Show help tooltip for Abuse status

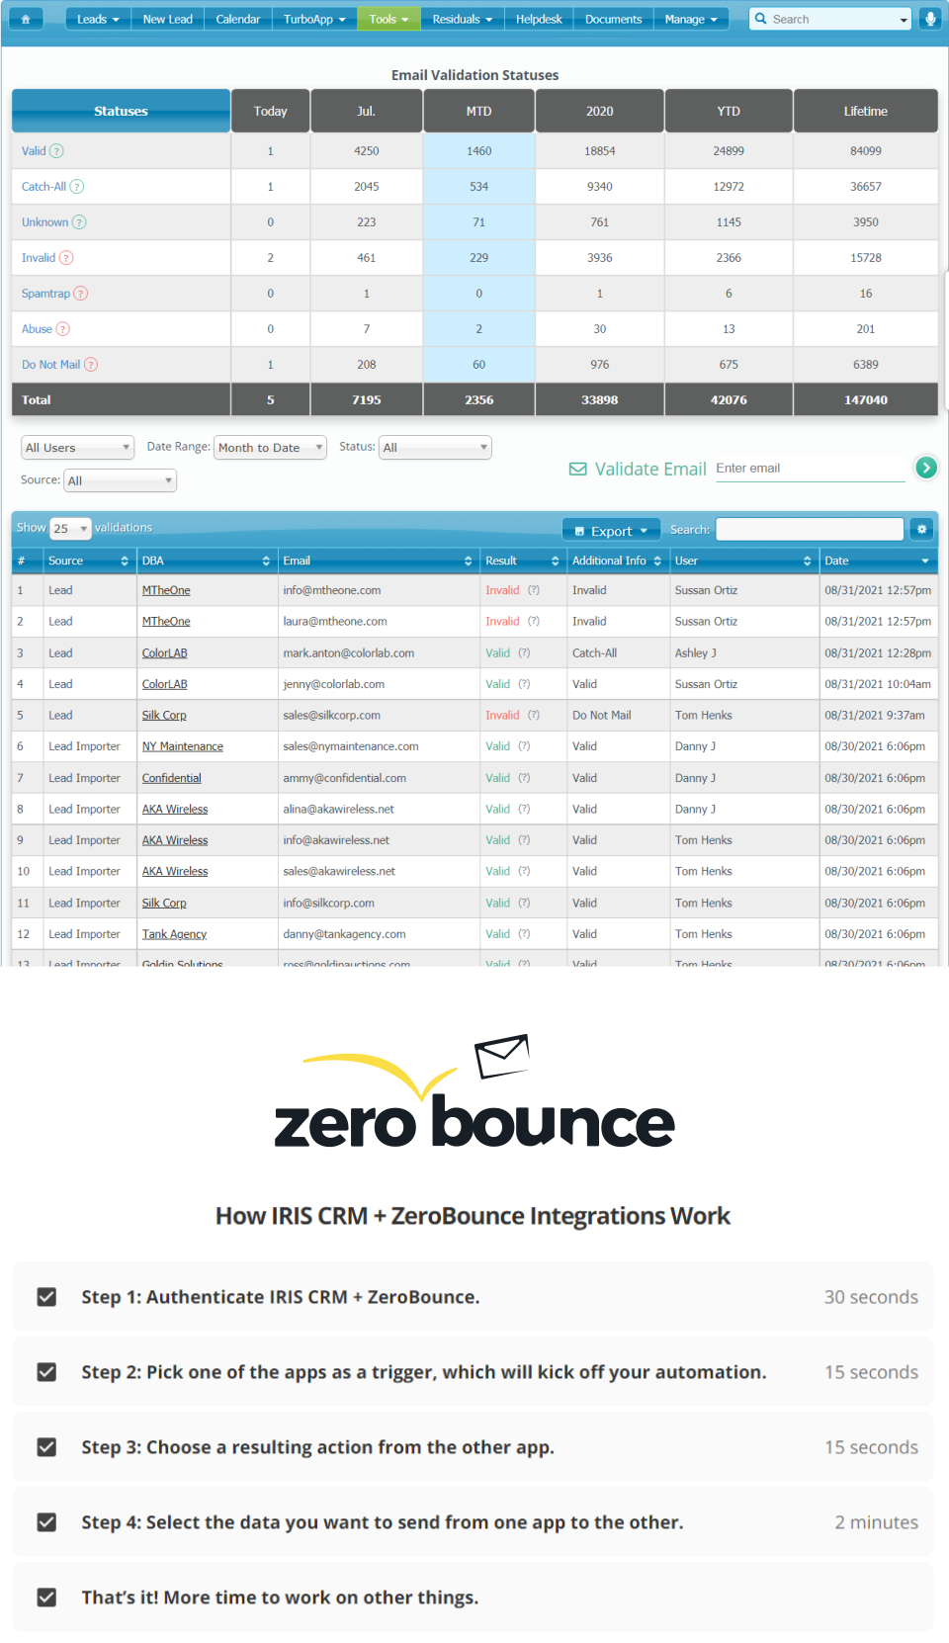pyautogui.click(x=63, y=329)
